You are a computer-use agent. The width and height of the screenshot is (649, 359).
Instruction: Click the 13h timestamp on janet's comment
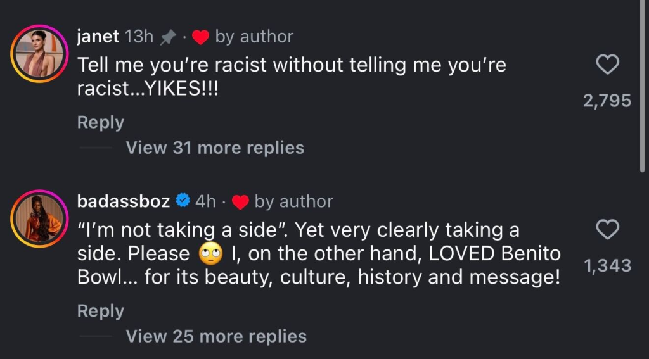click(x=139, y=37)
